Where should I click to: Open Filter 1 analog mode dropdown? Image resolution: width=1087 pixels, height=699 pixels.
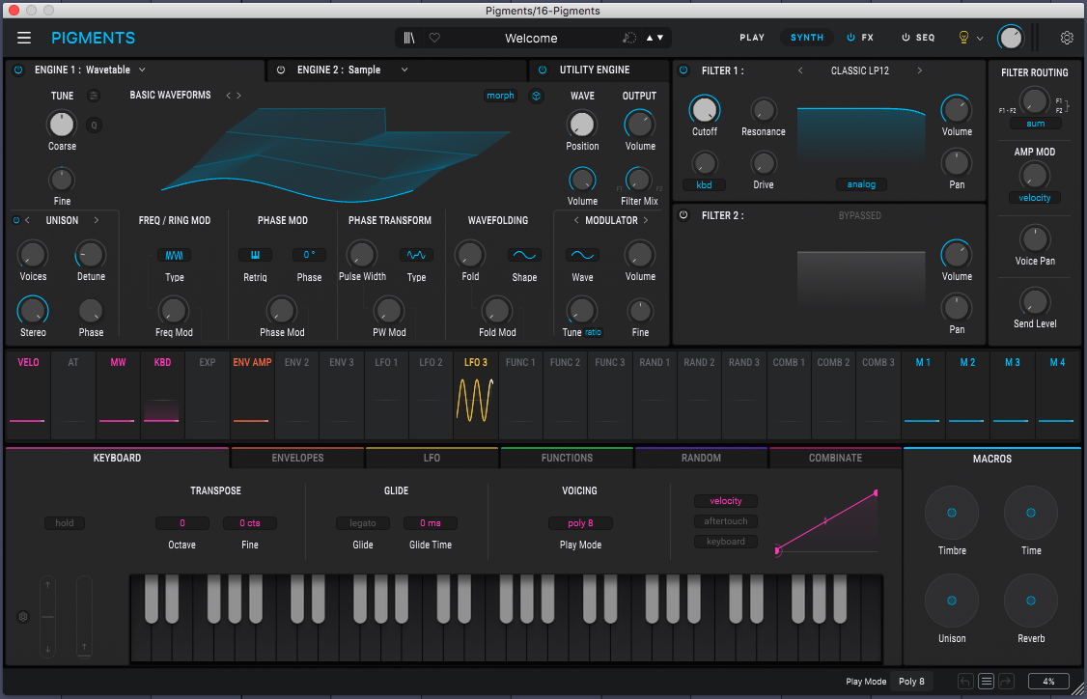point(861,184)
